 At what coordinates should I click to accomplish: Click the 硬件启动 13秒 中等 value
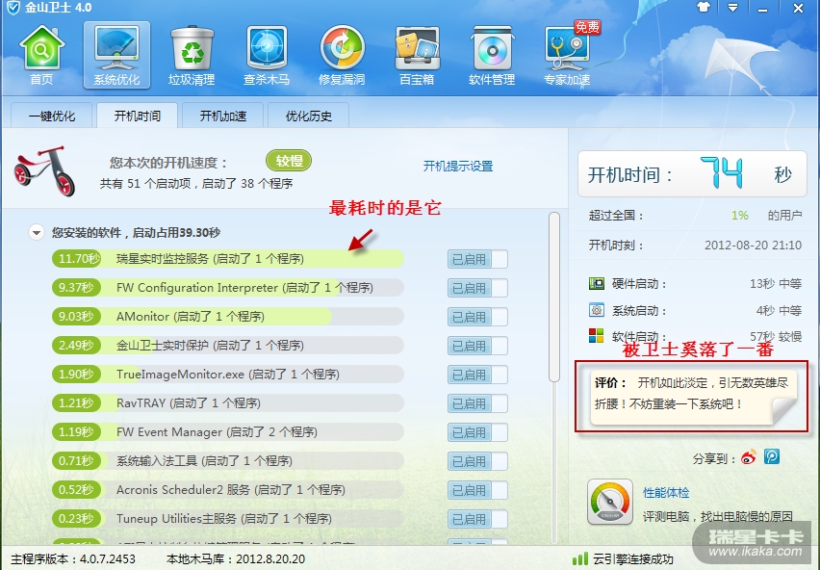[x=776, y=284]
